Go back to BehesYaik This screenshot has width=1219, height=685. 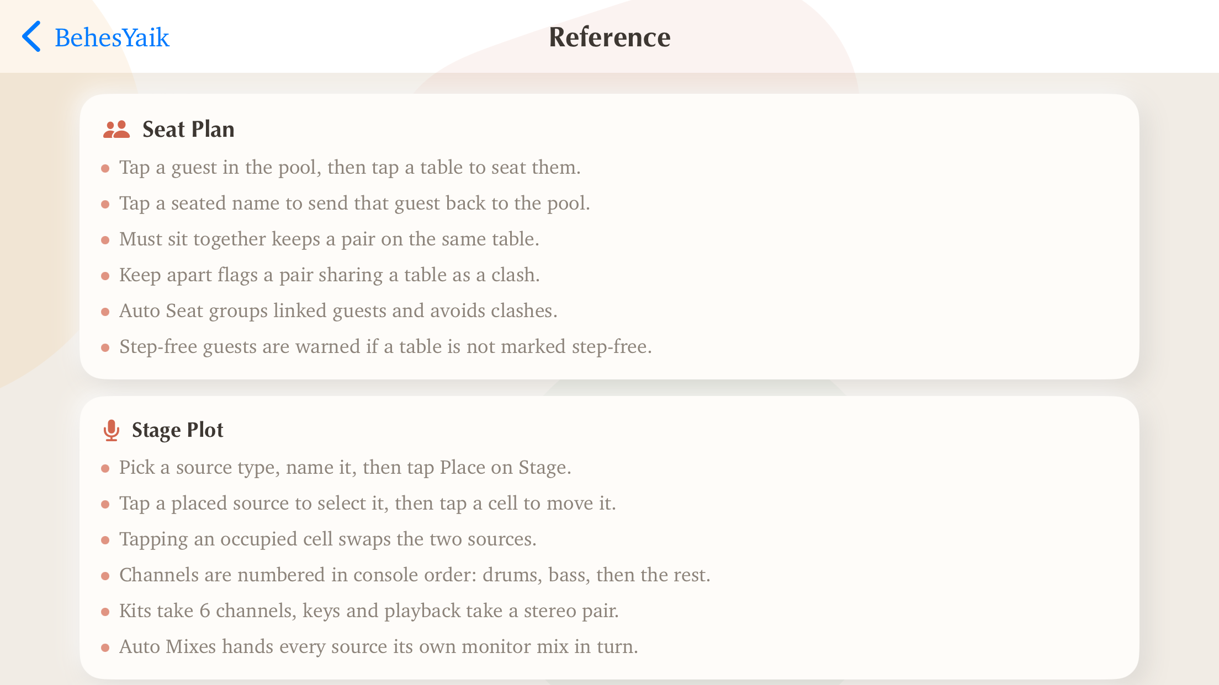pos(95,37)
